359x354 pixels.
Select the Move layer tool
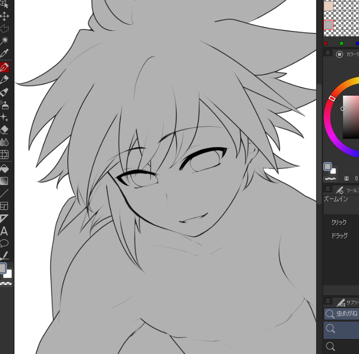tap(4, 16)
